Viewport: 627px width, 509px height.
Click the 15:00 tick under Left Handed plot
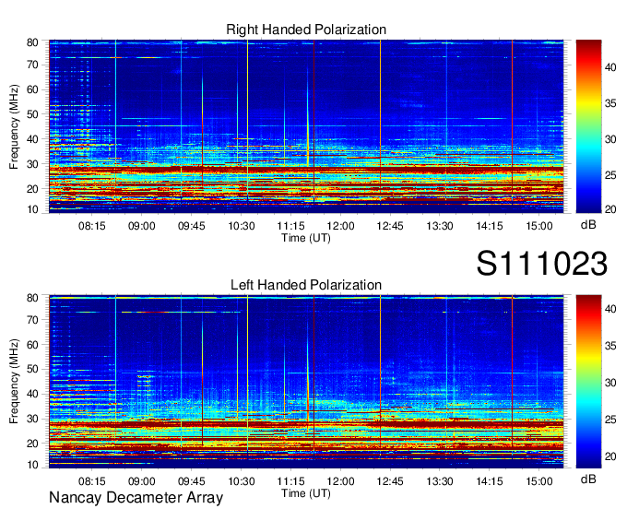[539, 481]
